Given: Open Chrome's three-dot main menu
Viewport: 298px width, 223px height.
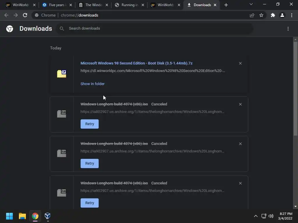Looking at the screenshot, I should pyautogui.click(x=292, y=15).
